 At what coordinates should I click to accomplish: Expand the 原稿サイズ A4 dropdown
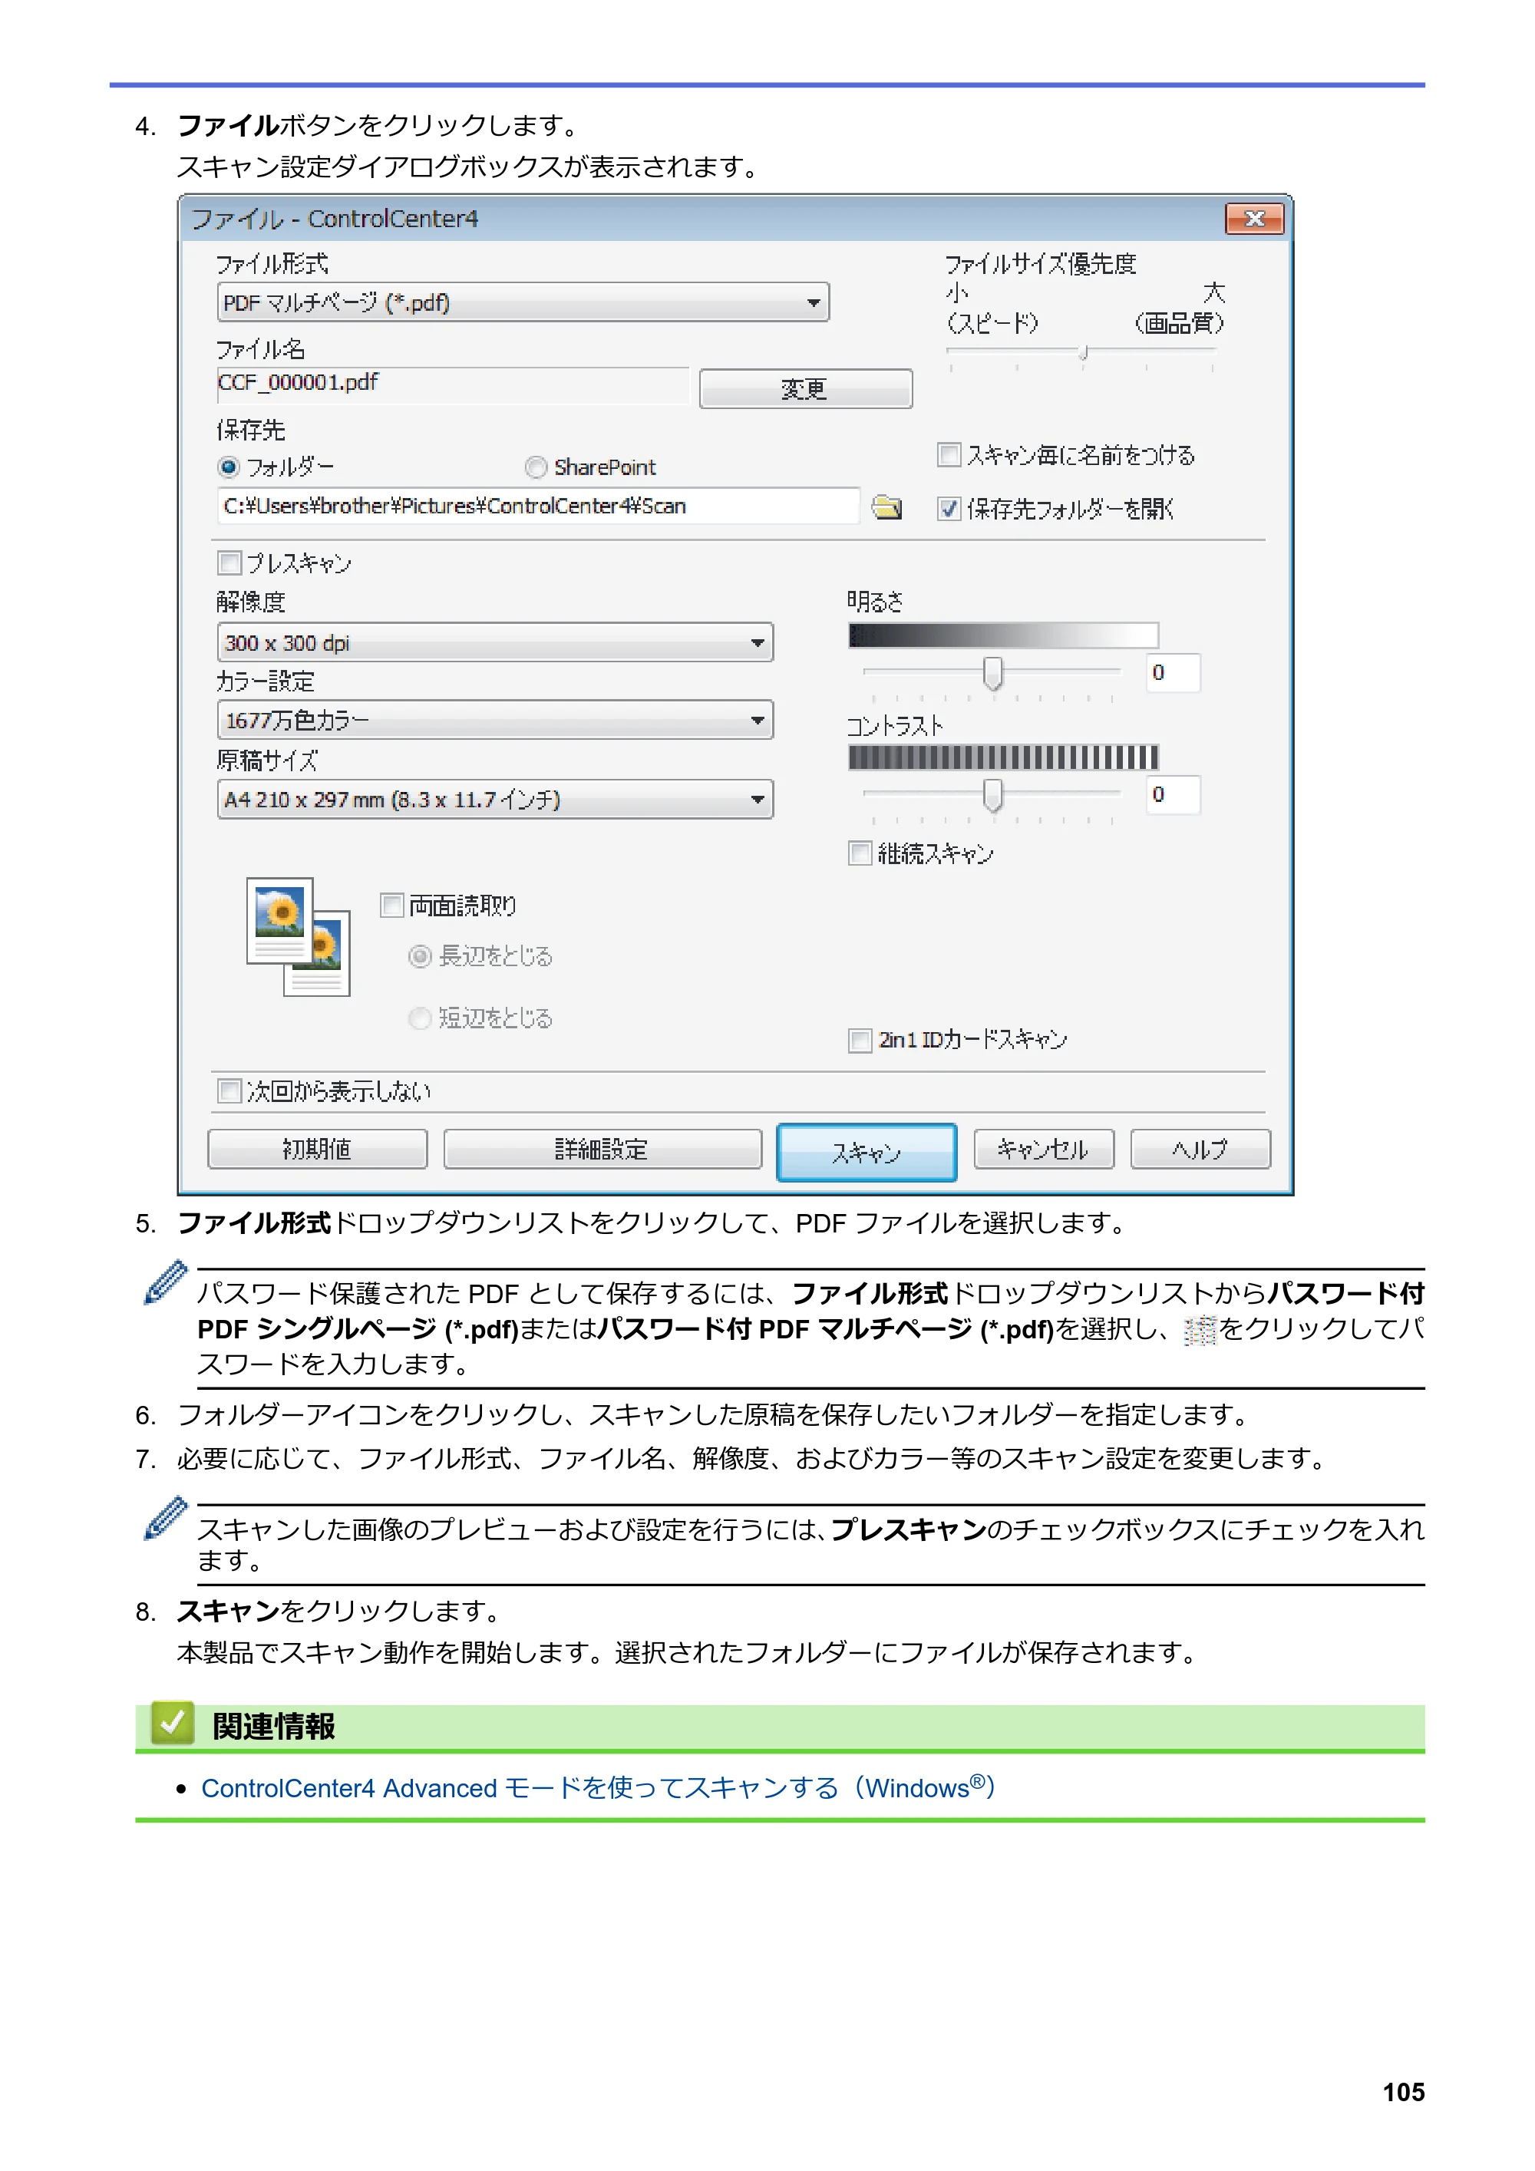click(494, 800)
